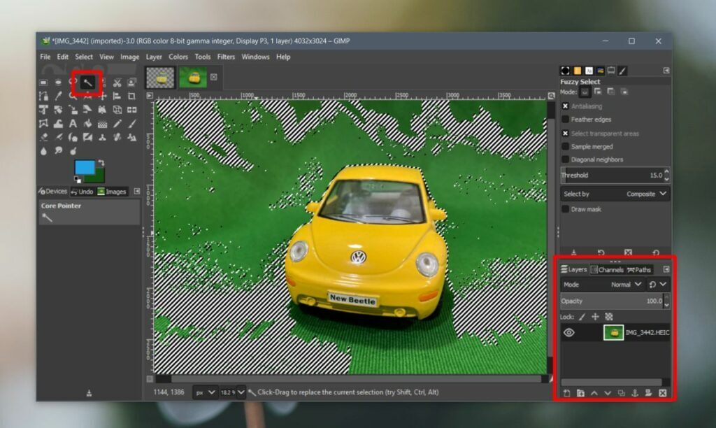This screenshot has width=716, height=428.
Task: Select the Scissors Select tool
Action: click(117, 82)
